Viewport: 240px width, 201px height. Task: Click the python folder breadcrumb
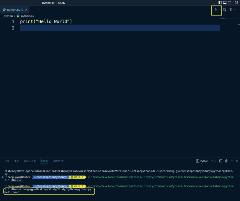(8, 16)
